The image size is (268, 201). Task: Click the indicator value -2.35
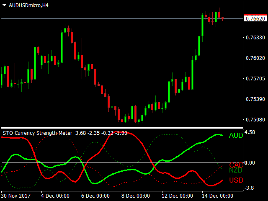(x=93, y=133)
